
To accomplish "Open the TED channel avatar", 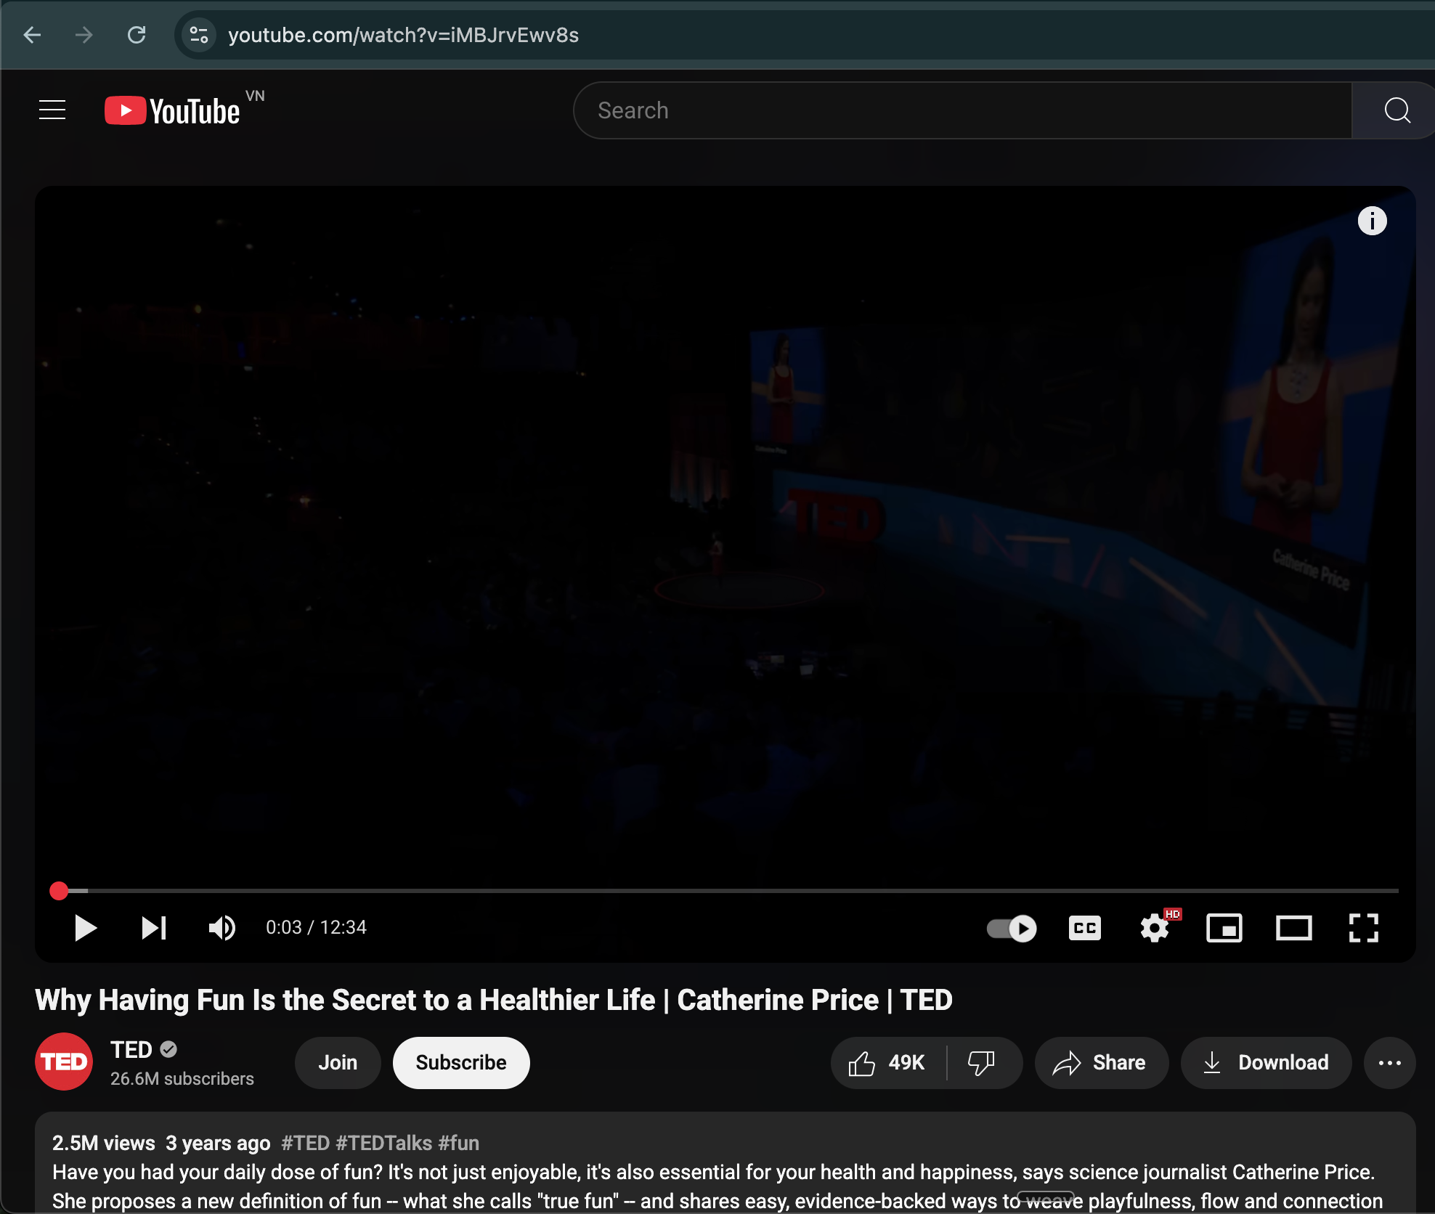I will point(64,1062).
